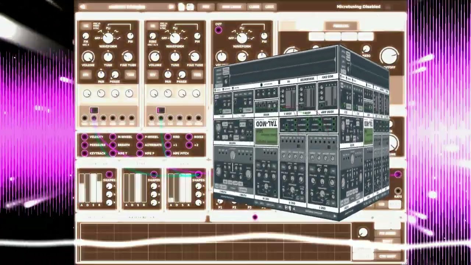Click the oscillator 1 Fine Tune knob

[x=128, y=57]
